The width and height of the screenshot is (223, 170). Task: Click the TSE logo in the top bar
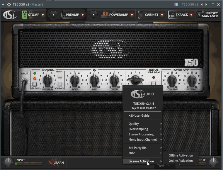(x=10, y=15)
